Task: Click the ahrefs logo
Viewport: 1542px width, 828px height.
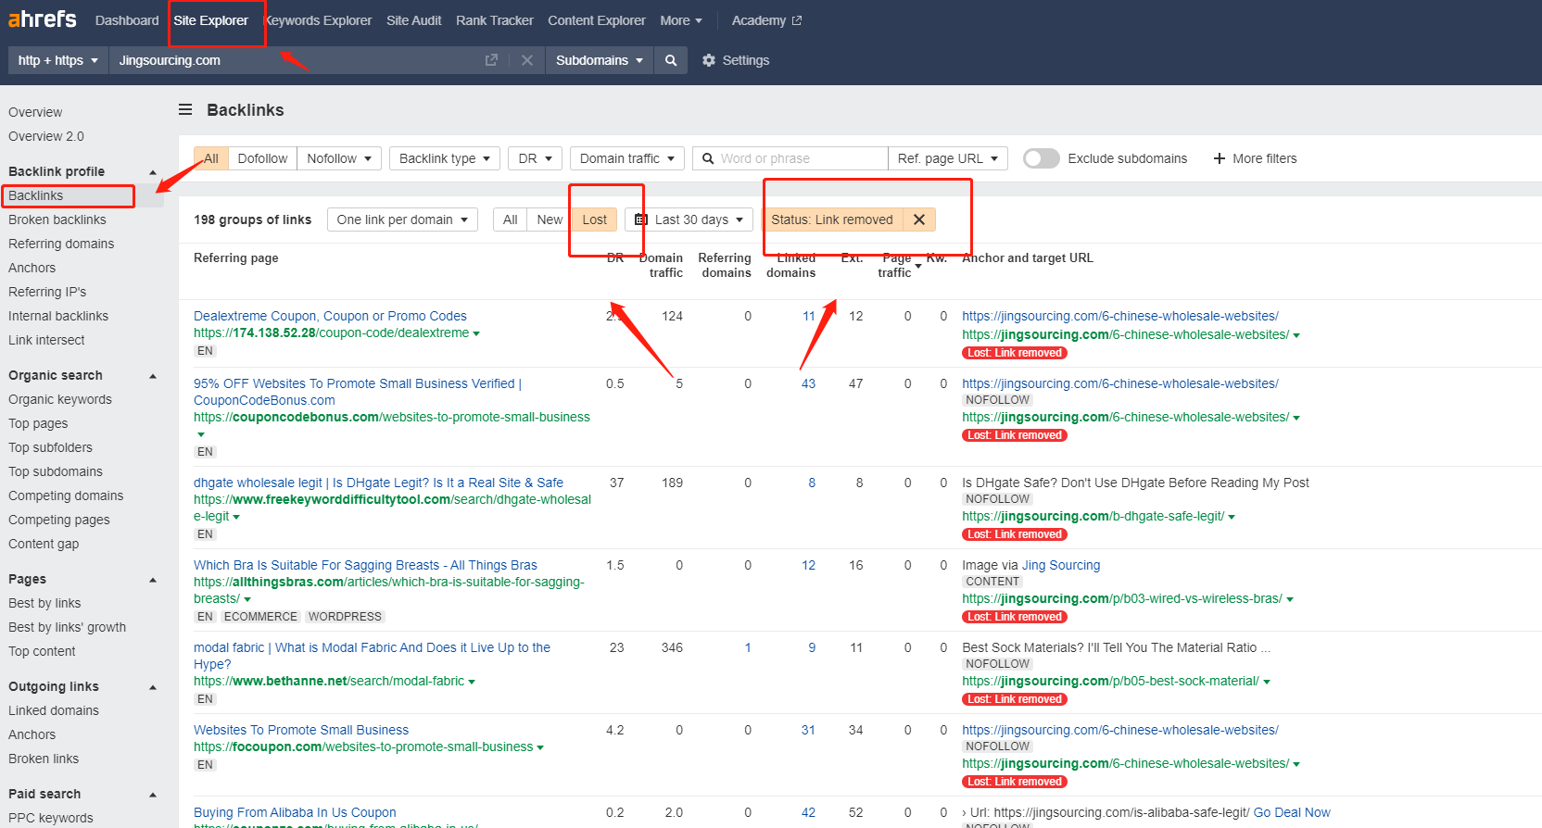Action: [43, 19]
